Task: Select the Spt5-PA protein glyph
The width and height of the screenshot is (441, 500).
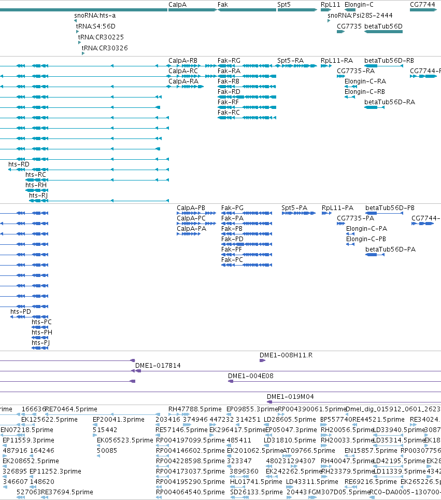Action: [298, 213]
